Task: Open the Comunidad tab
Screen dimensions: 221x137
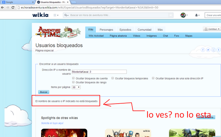Action: [144, 30]
